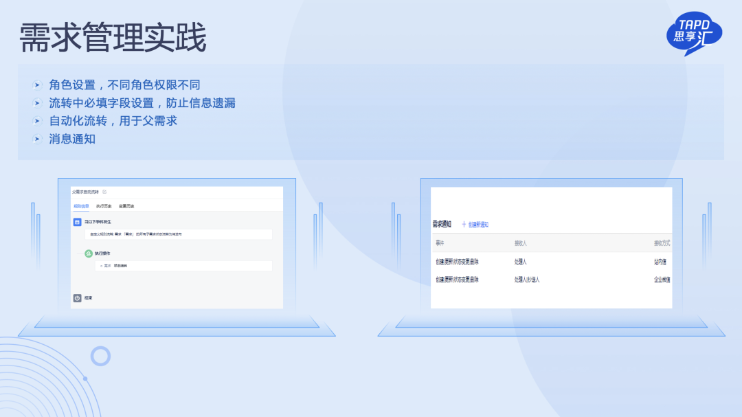Click the arrow bullet before 自动化流转
Screen dimensions: 742x417
coord(37,121)
